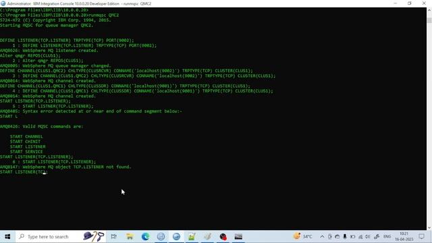The image size is (432, 243).
Task: Minimize the IBM Integration Console window
Action: (x=396, y=3)
